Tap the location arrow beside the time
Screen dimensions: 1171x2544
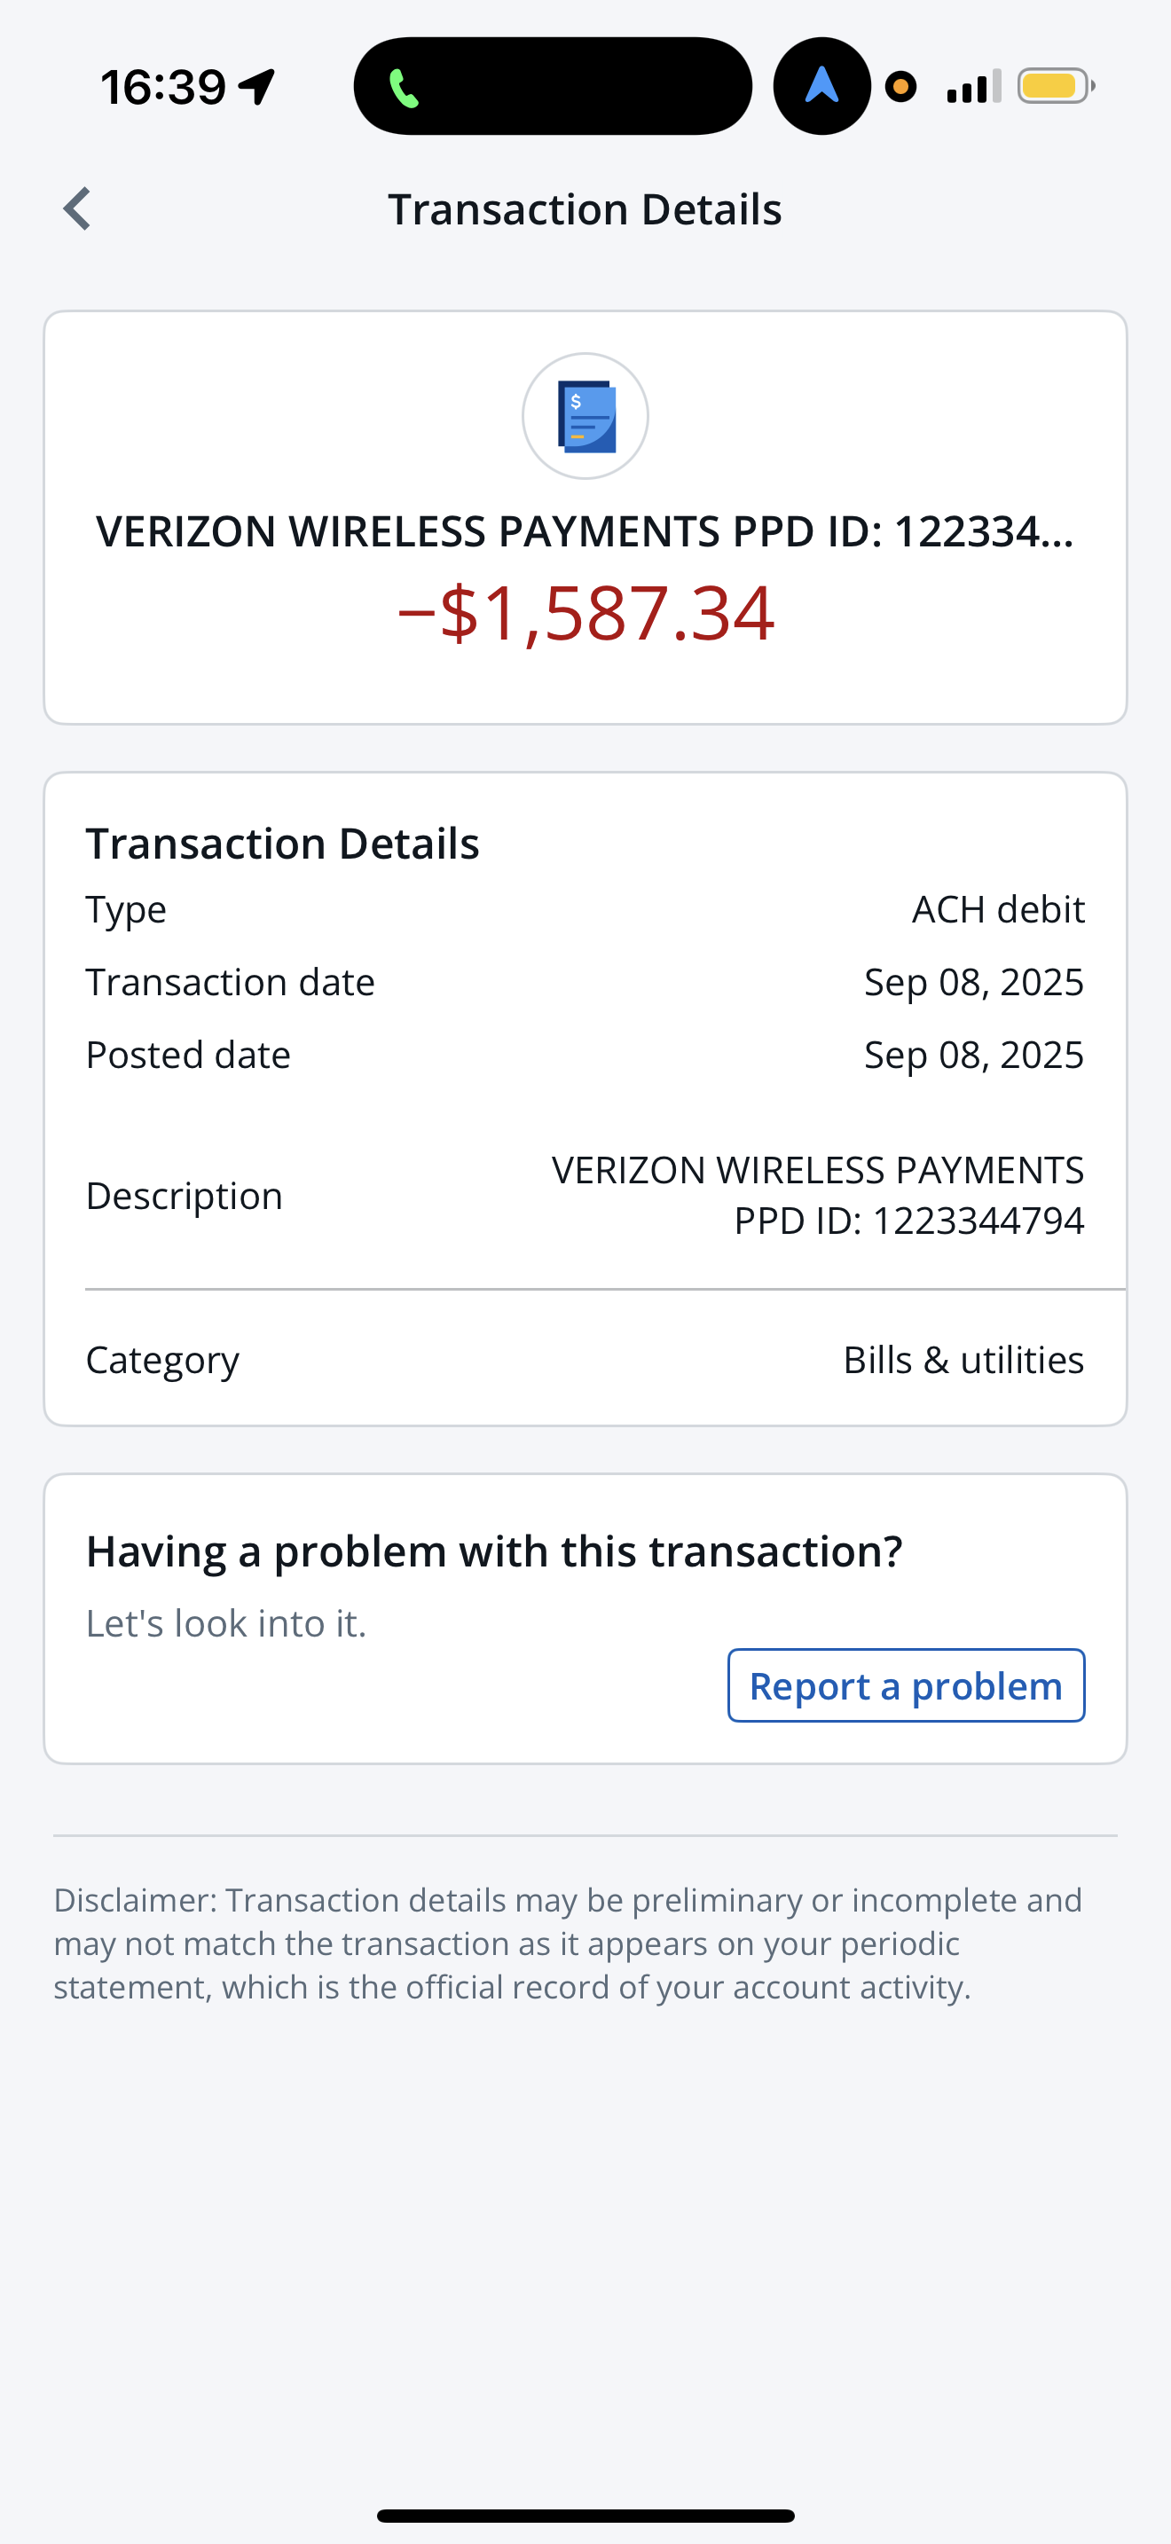[x=256, y=87]
